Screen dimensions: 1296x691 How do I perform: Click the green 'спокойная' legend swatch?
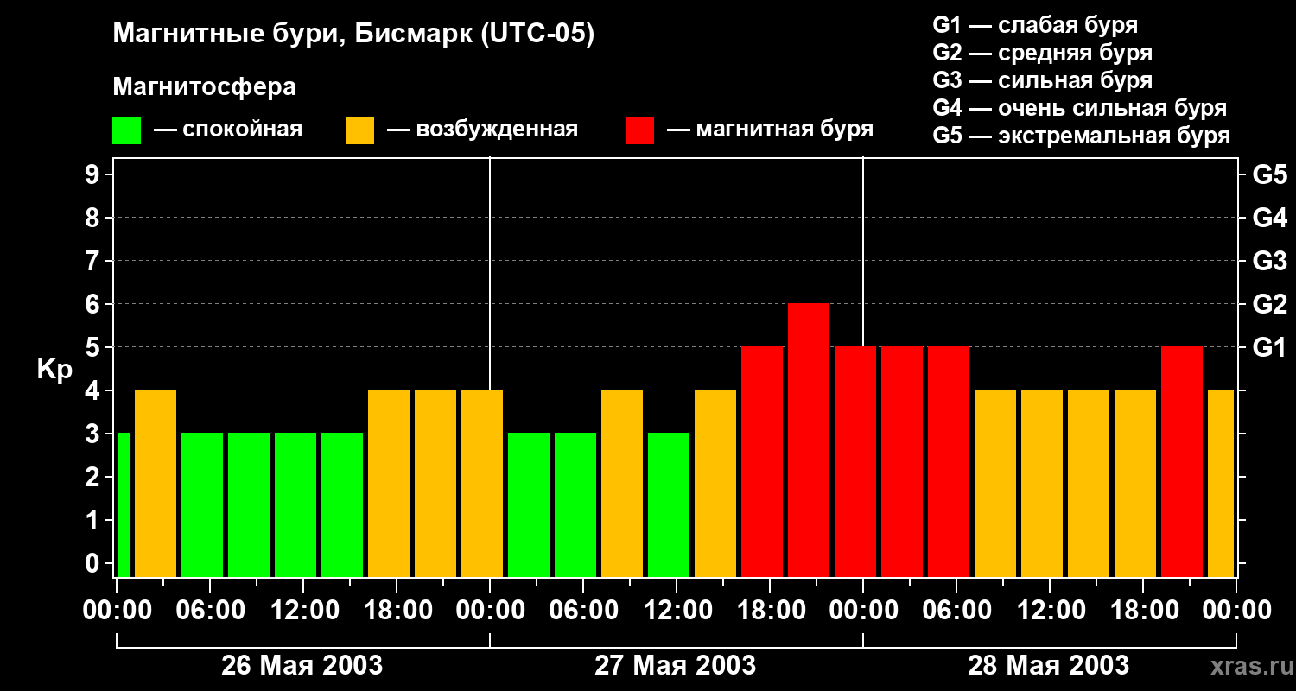tap(126, 130)
